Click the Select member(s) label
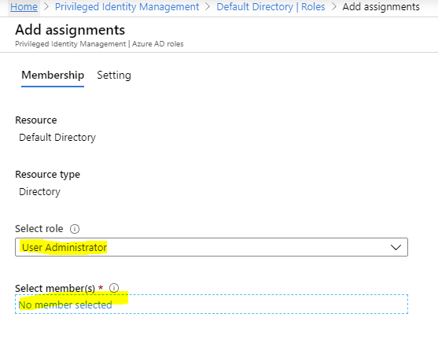Image resolution: width=438 pixels, height=347 pixels. pyautogui.click(x=55, y=288)
